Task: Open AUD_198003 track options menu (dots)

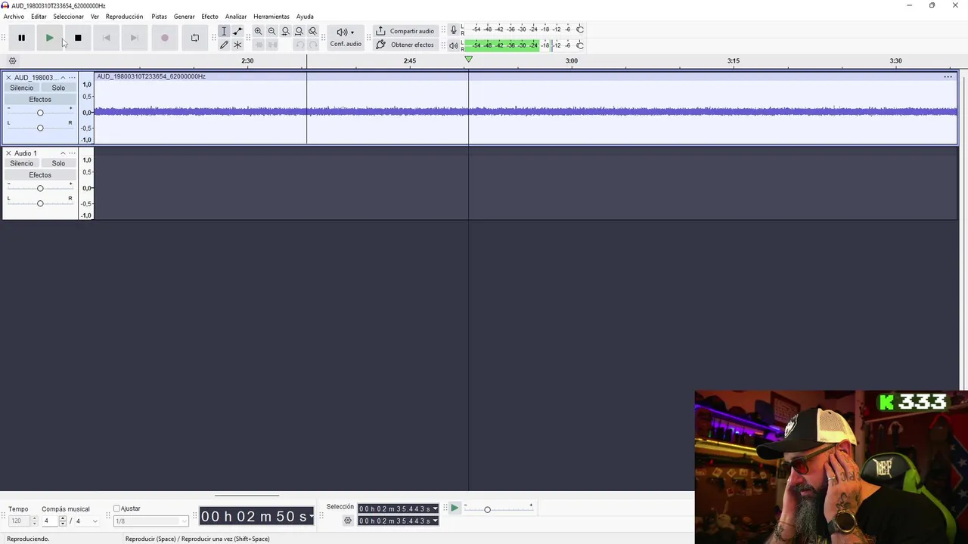Action: 72,78
